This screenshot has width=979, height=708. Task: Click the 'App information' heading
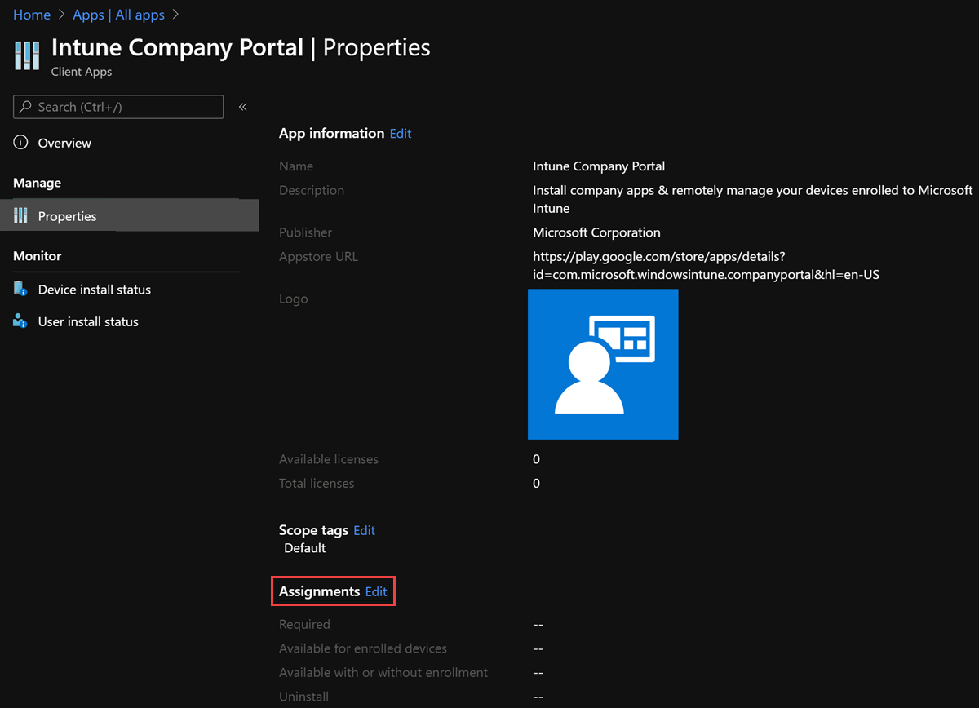331,134
